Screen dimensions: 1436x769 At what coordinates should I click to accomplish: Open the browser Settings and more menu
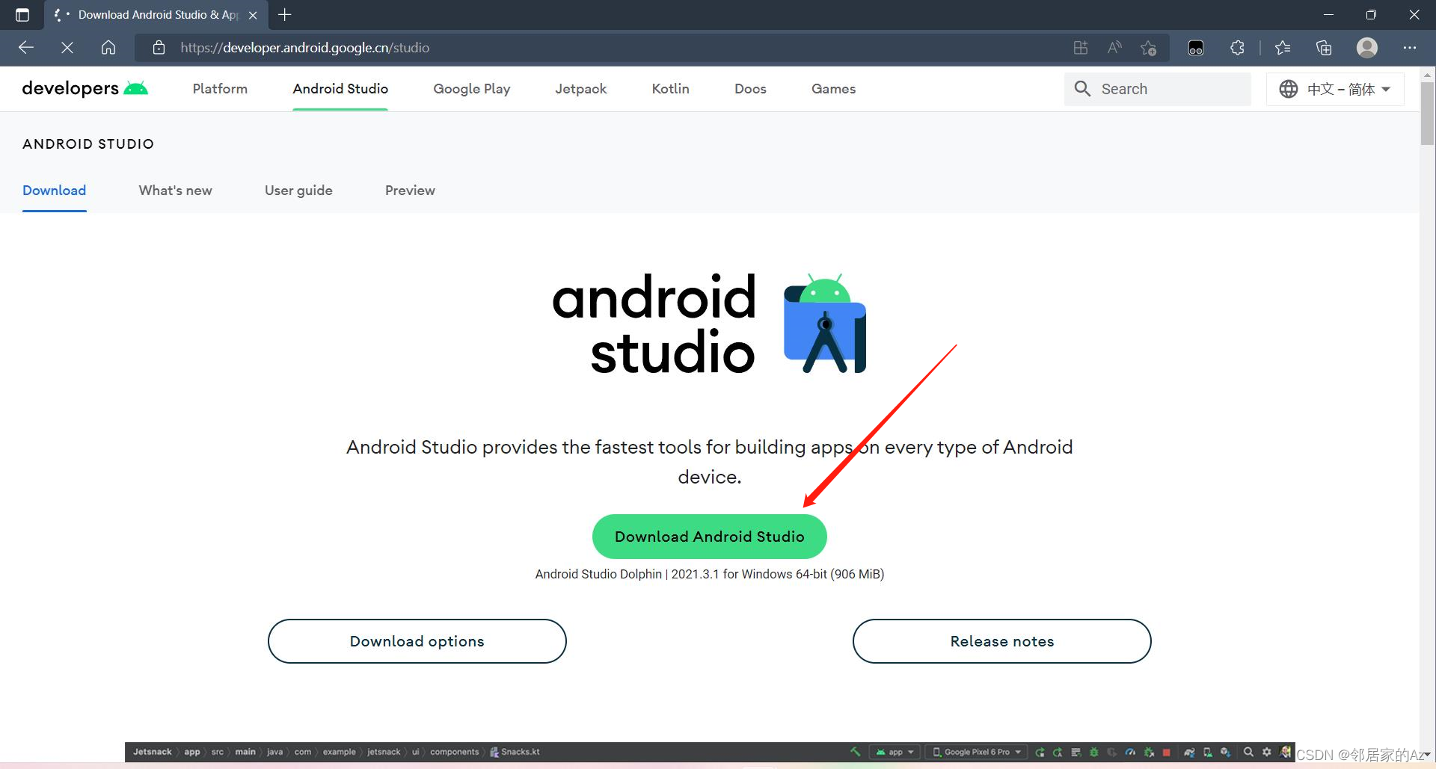coord(1410,48)
